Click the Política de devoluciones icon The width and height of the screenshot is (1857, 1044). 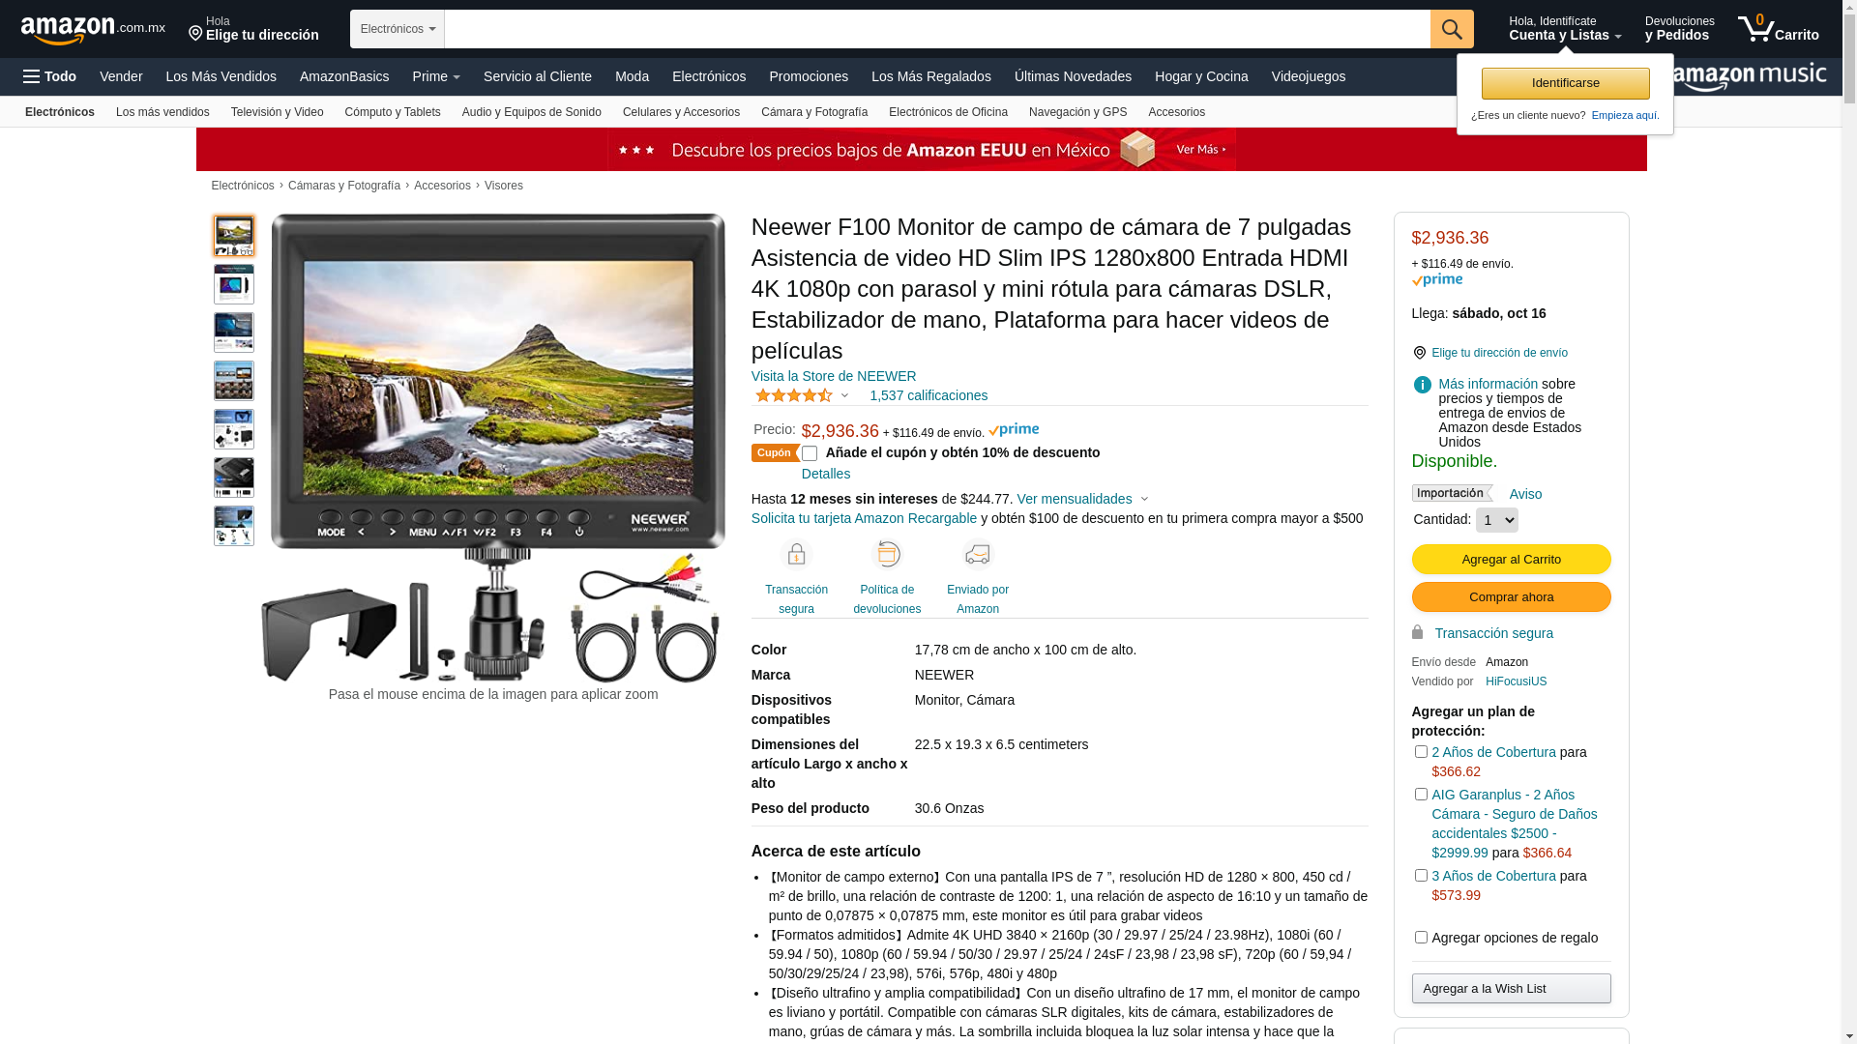click(x=887, y=555)
